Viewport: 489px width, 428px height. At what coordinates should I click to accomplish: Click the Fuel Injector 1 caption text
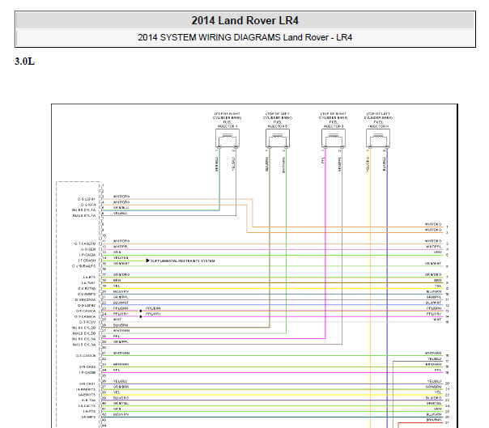pyautogui.click(x=227, y=120)
